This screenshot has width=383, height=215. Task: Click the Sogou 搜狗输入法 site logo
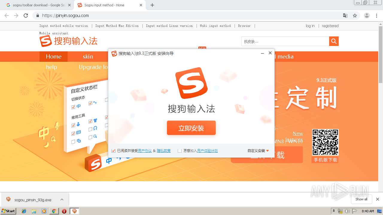pos(69,41)
